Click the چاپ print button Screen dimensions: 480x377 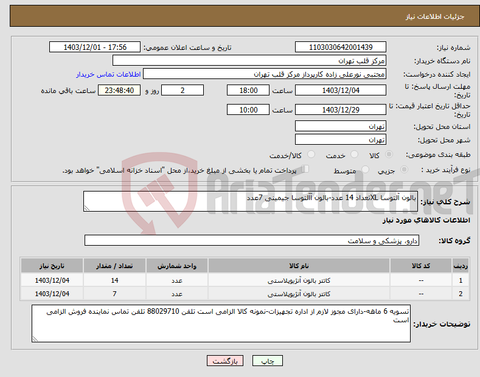click(x=268, y=361)
